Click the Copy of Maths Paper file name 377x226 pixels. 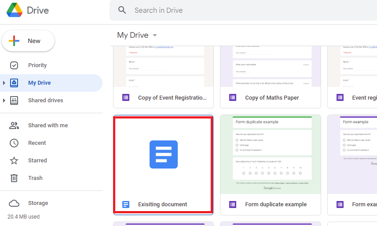click(x=272, y=98)
